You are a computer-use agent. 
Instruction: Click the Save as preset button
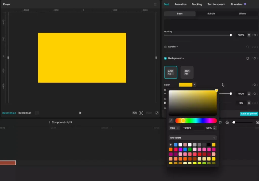(x=249, y=114)
